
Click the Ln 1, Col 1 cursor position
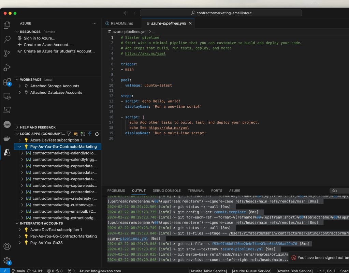(x=326, y=271)
